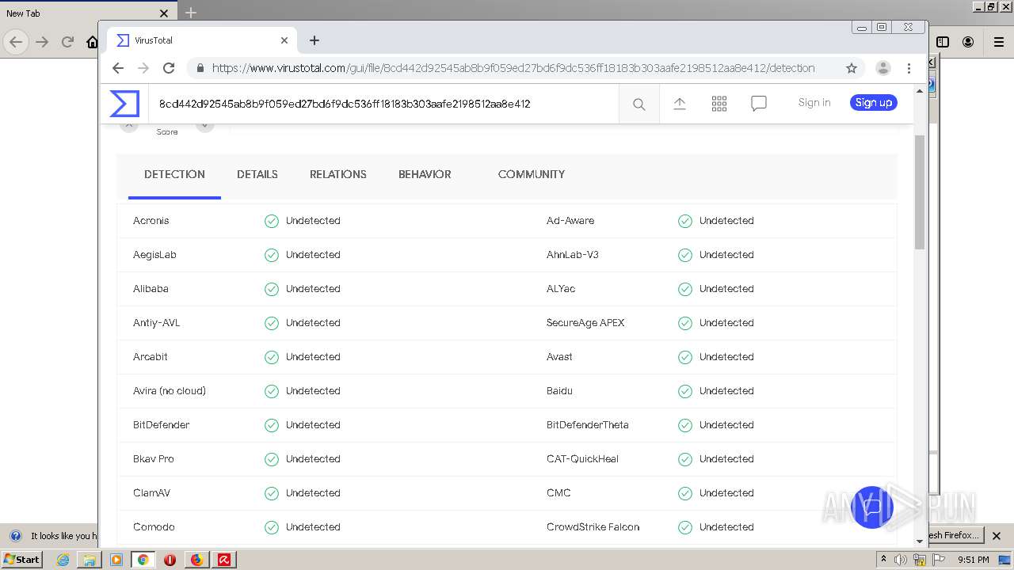
Task: Open Firefox sidebar icon in background window
Action: pyautogui.click(x=943, y=42)
